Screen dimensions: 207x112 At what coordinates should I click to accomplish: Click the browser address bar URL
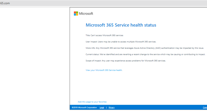(5, 3)
